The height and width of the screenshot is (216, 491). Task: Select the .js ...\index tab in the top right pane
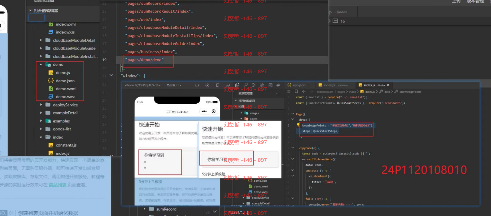click(x=338, y=12)
